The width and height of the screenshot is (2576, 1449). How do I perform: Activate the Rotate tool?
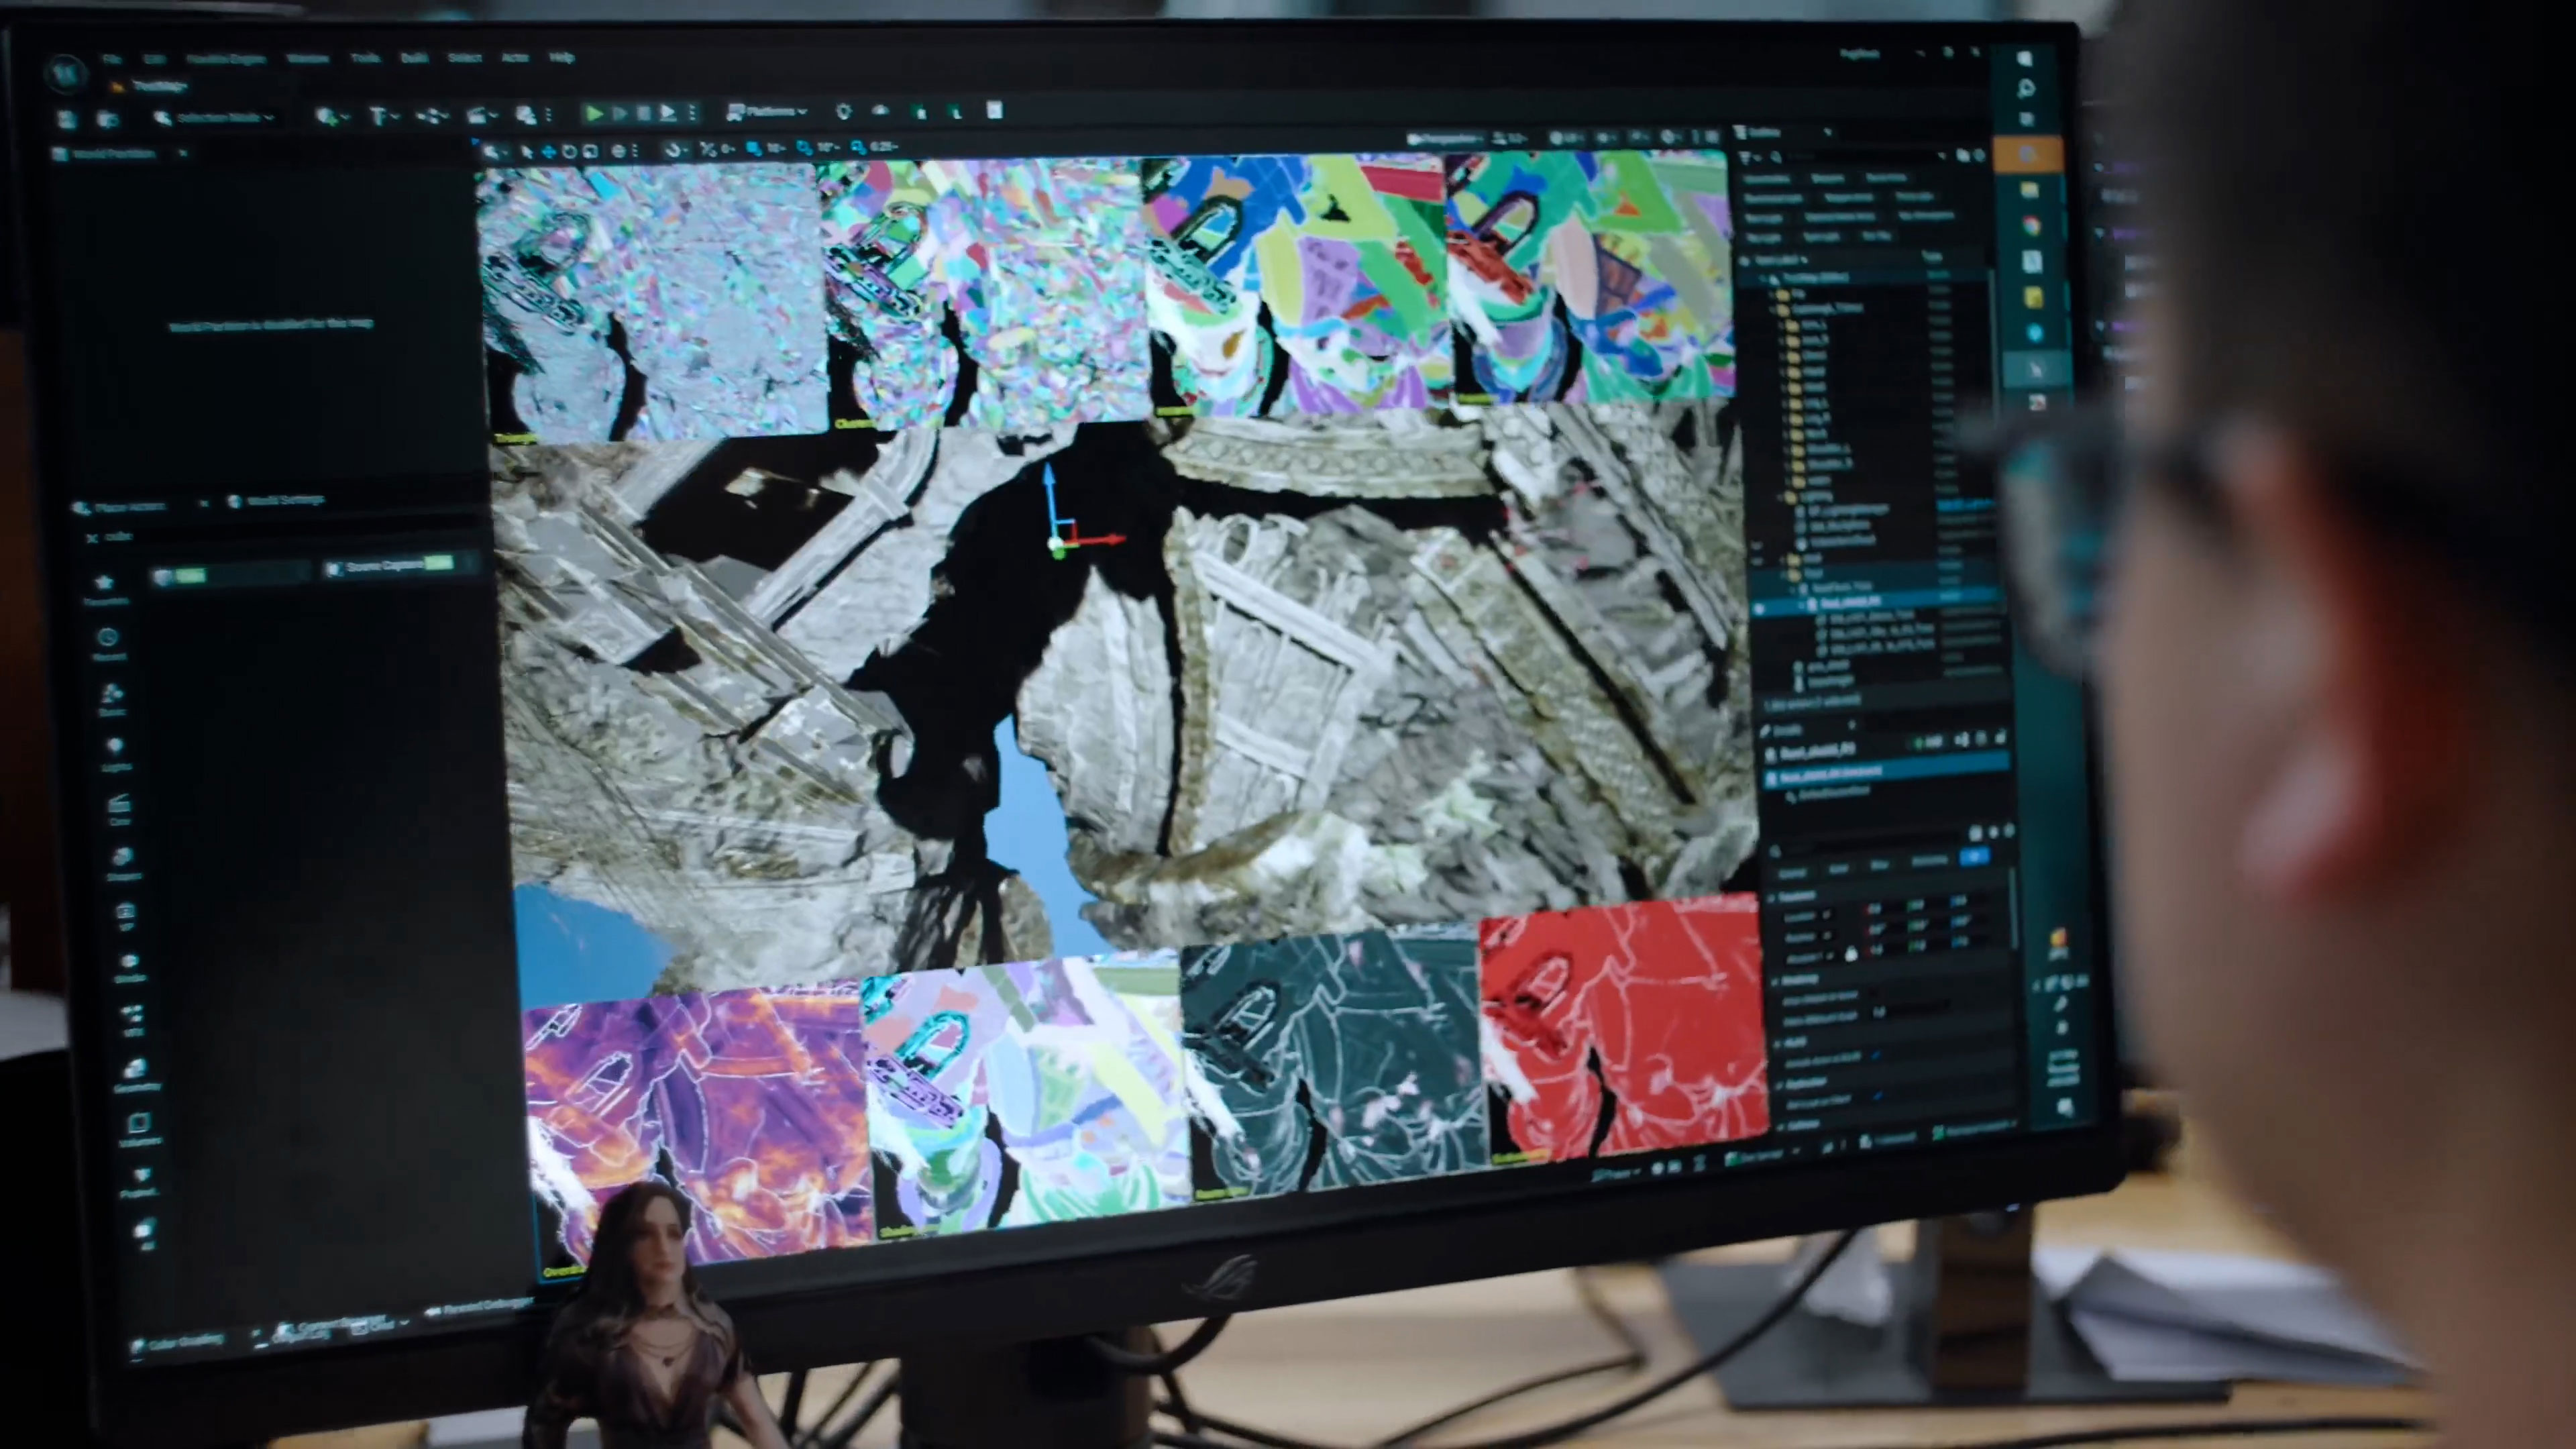click(569, 152)
